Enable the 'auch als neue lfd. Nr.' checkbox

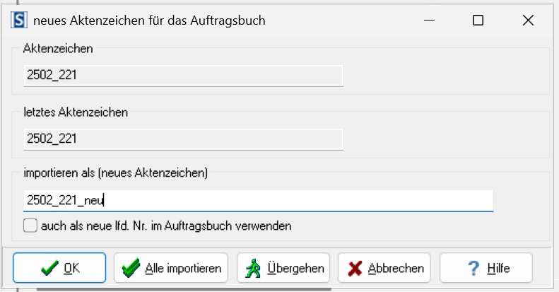point(30,226)
